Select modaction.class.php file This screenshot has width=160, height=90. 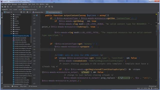click(20, 78)
